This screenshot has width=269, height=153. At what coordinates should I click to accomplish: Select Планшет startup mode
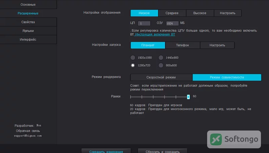tap(148, 45)
